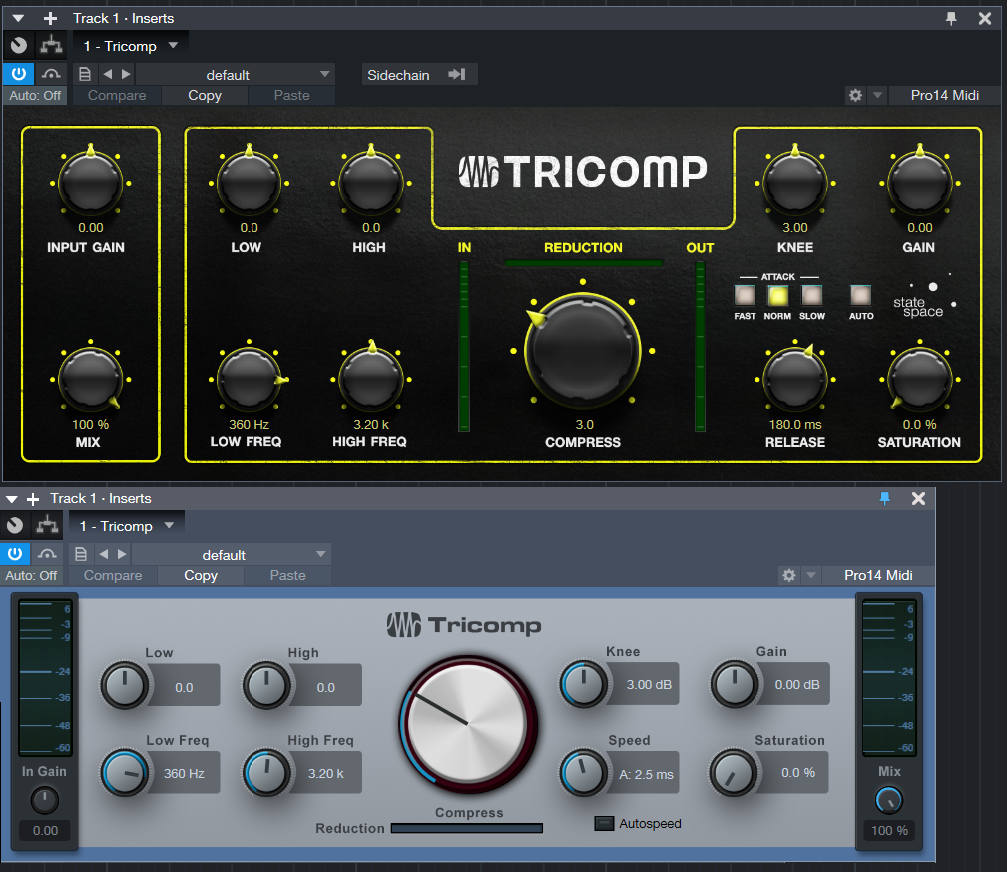The height and width of the screenshot is (872, 1007).
Task: Click the large COMPRESS knob in top plugin
Action: coord(583,351)
